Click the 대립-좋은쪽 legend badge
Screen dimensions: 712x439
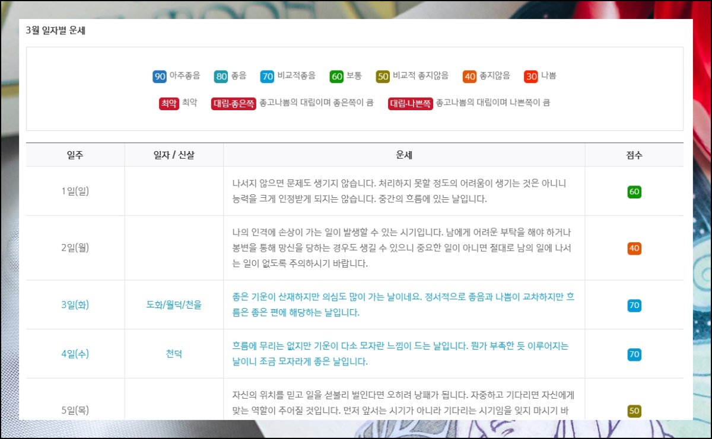[x=233, y=103]
